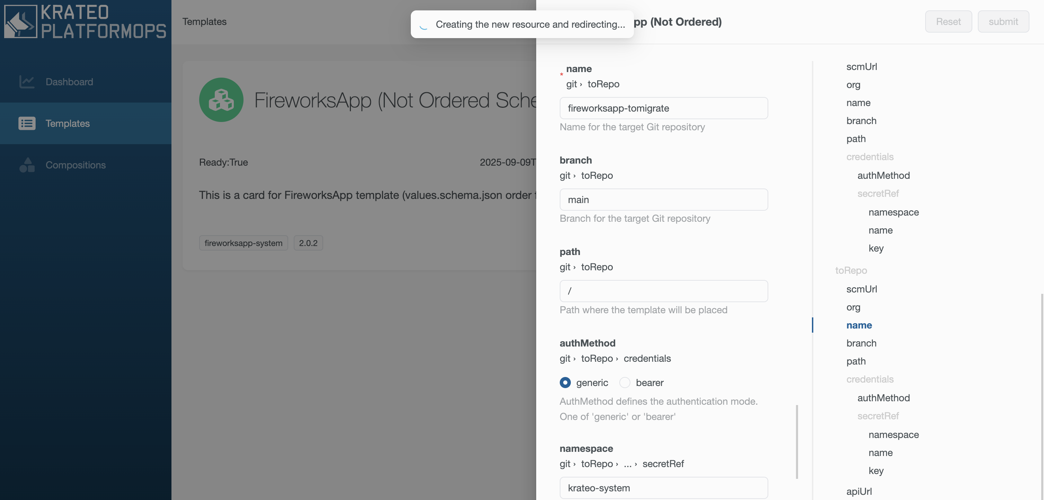This screenshot has height=500, width=1044.
Task: Click the toRepo name input field
Action: [663, 108]
